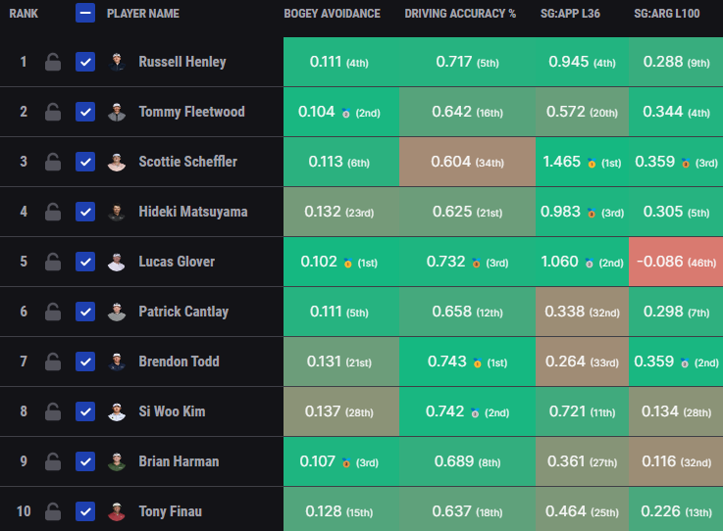Click silver medal icon in Fleetwood's Bogey Avoidance cell

point(346,113)
